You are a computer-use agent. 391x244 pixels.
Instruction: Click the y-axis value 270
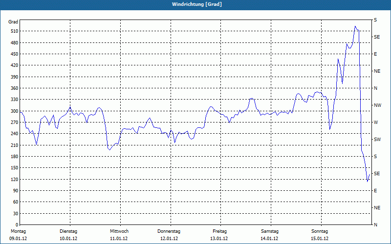[x=15, y=122]
